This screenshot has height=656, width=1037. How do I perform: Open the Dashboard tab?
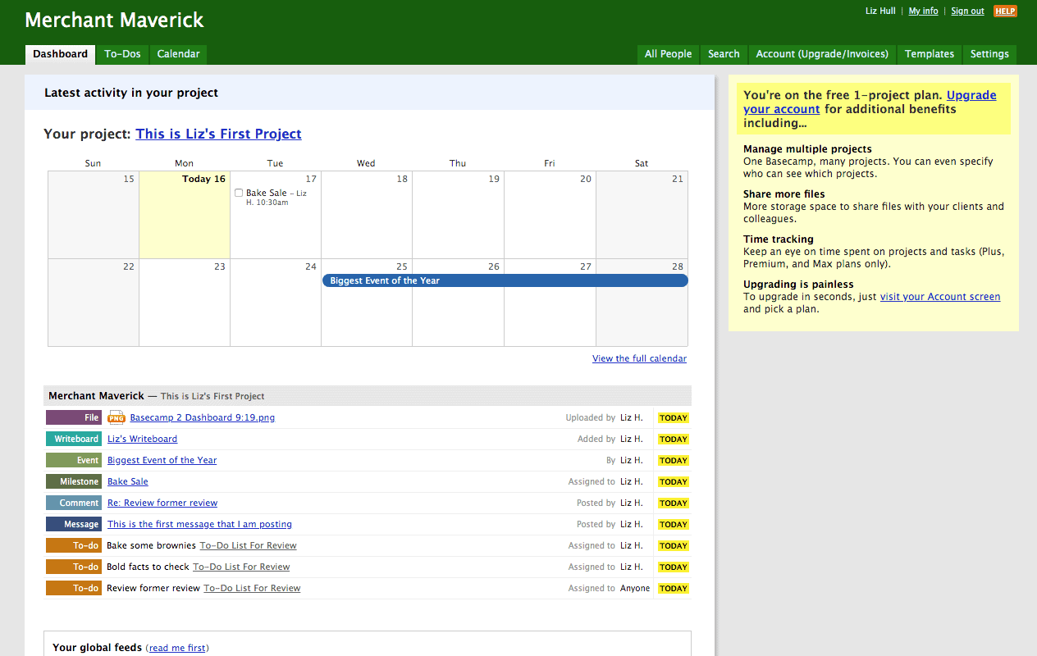(60, 54)
